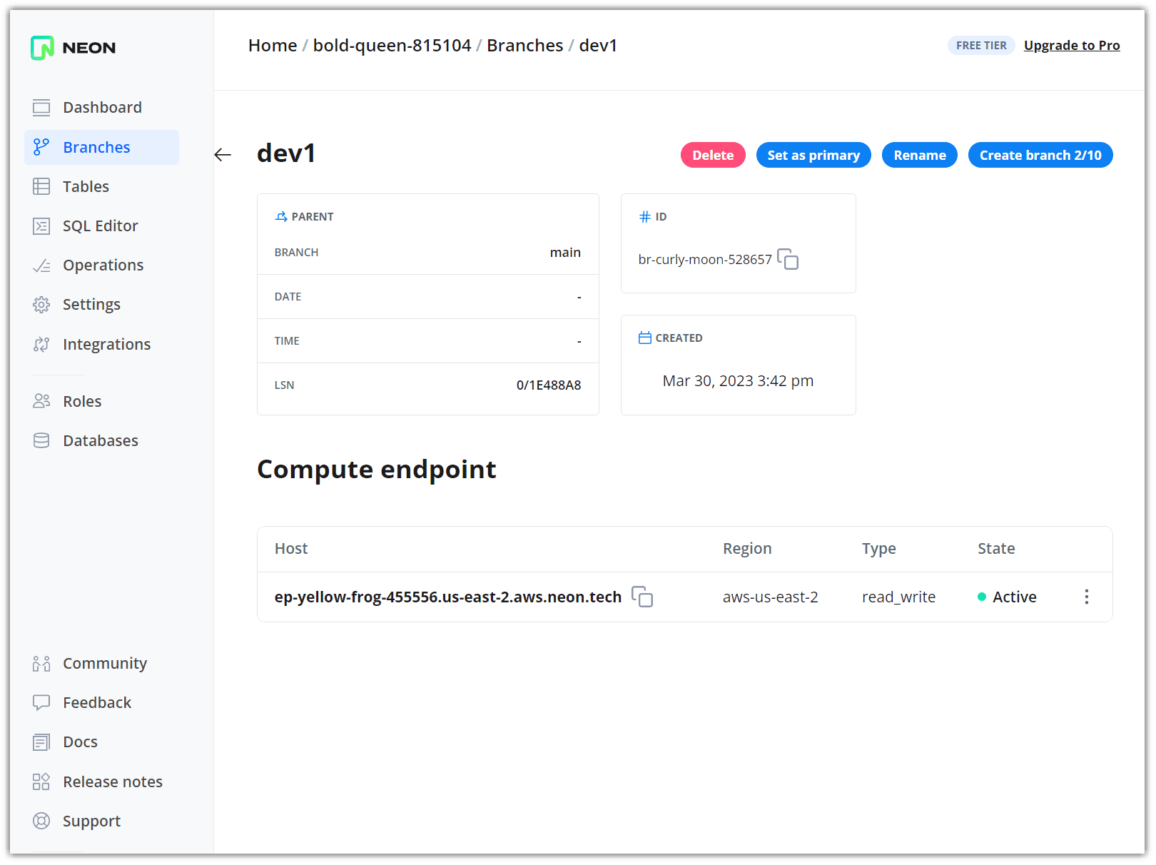This screenshot has height=865, width=1156.
Task: Click the Type column header
Action: pos(878,549)
